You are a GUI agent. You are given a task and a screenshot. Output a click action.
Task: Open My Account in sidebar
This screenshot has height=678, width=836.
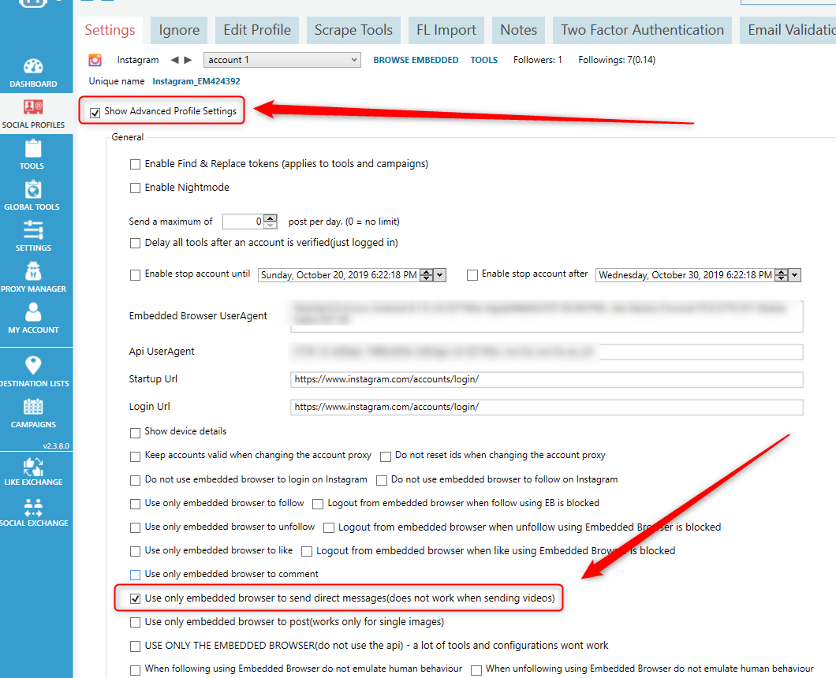coord(33,319)
